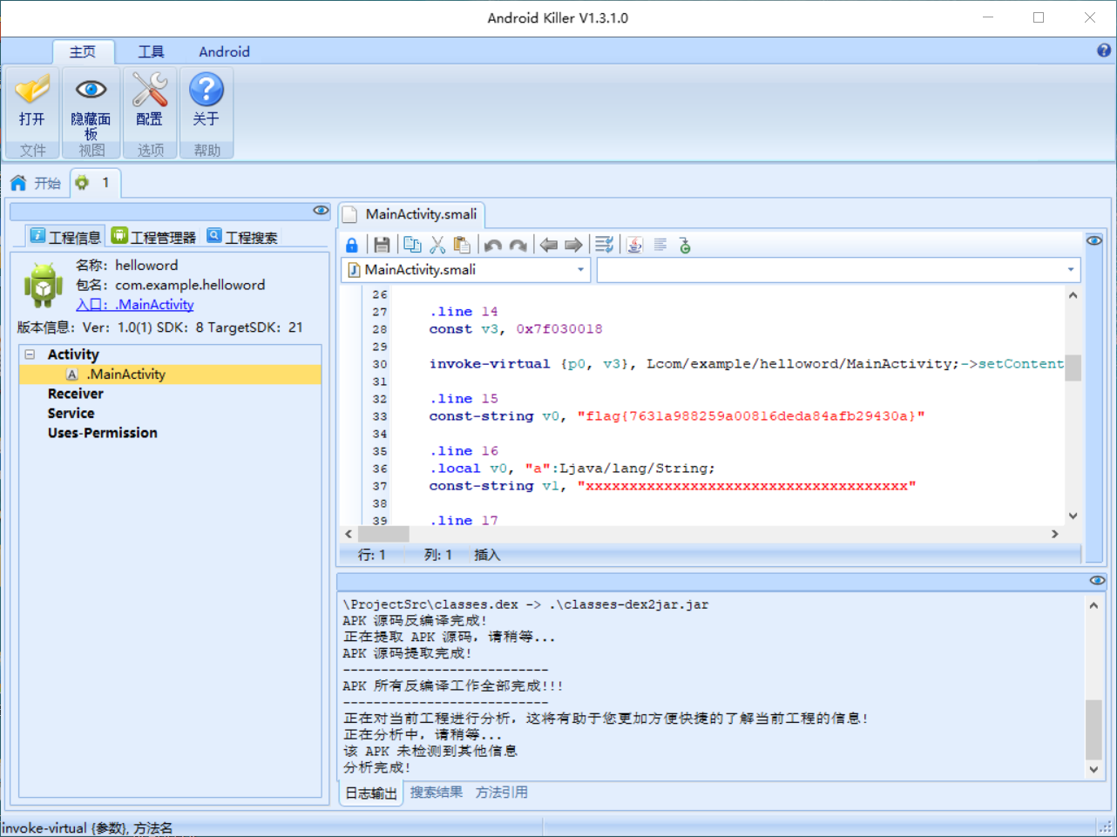This screenshot has width=1117, height=837.
Task: Switch to the 工具 ribbon tab
Action: pos(151,51)
